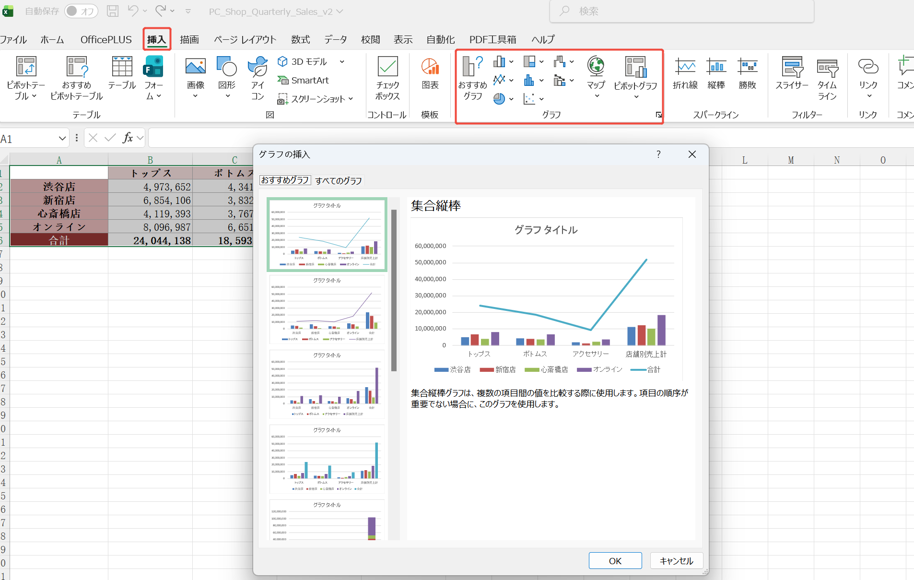Select the first clustered column chart thumbnail
Screen dimensions: 914x580
click(327, 235)
